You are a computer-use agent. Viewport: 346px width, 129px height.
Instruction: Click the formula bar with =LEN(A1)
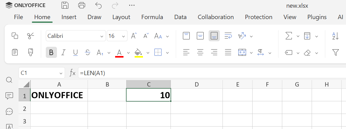click(212, 73)
